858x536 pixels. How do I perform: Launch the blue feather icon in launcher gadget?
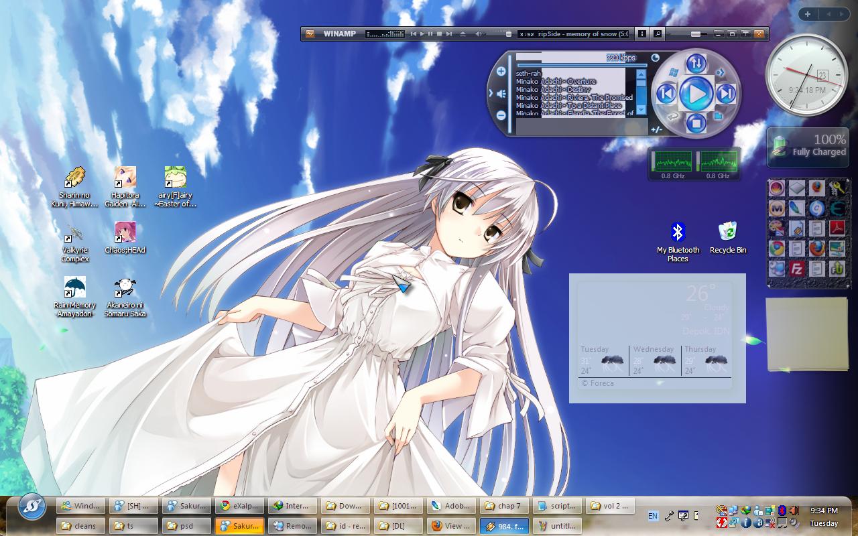coord(797,208)
